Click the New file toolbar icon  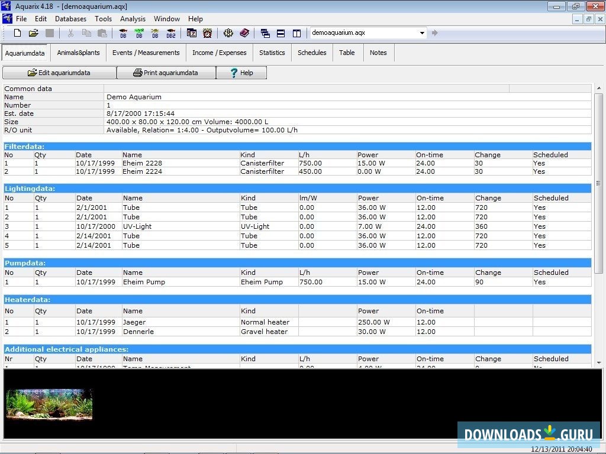click(17, 33)
